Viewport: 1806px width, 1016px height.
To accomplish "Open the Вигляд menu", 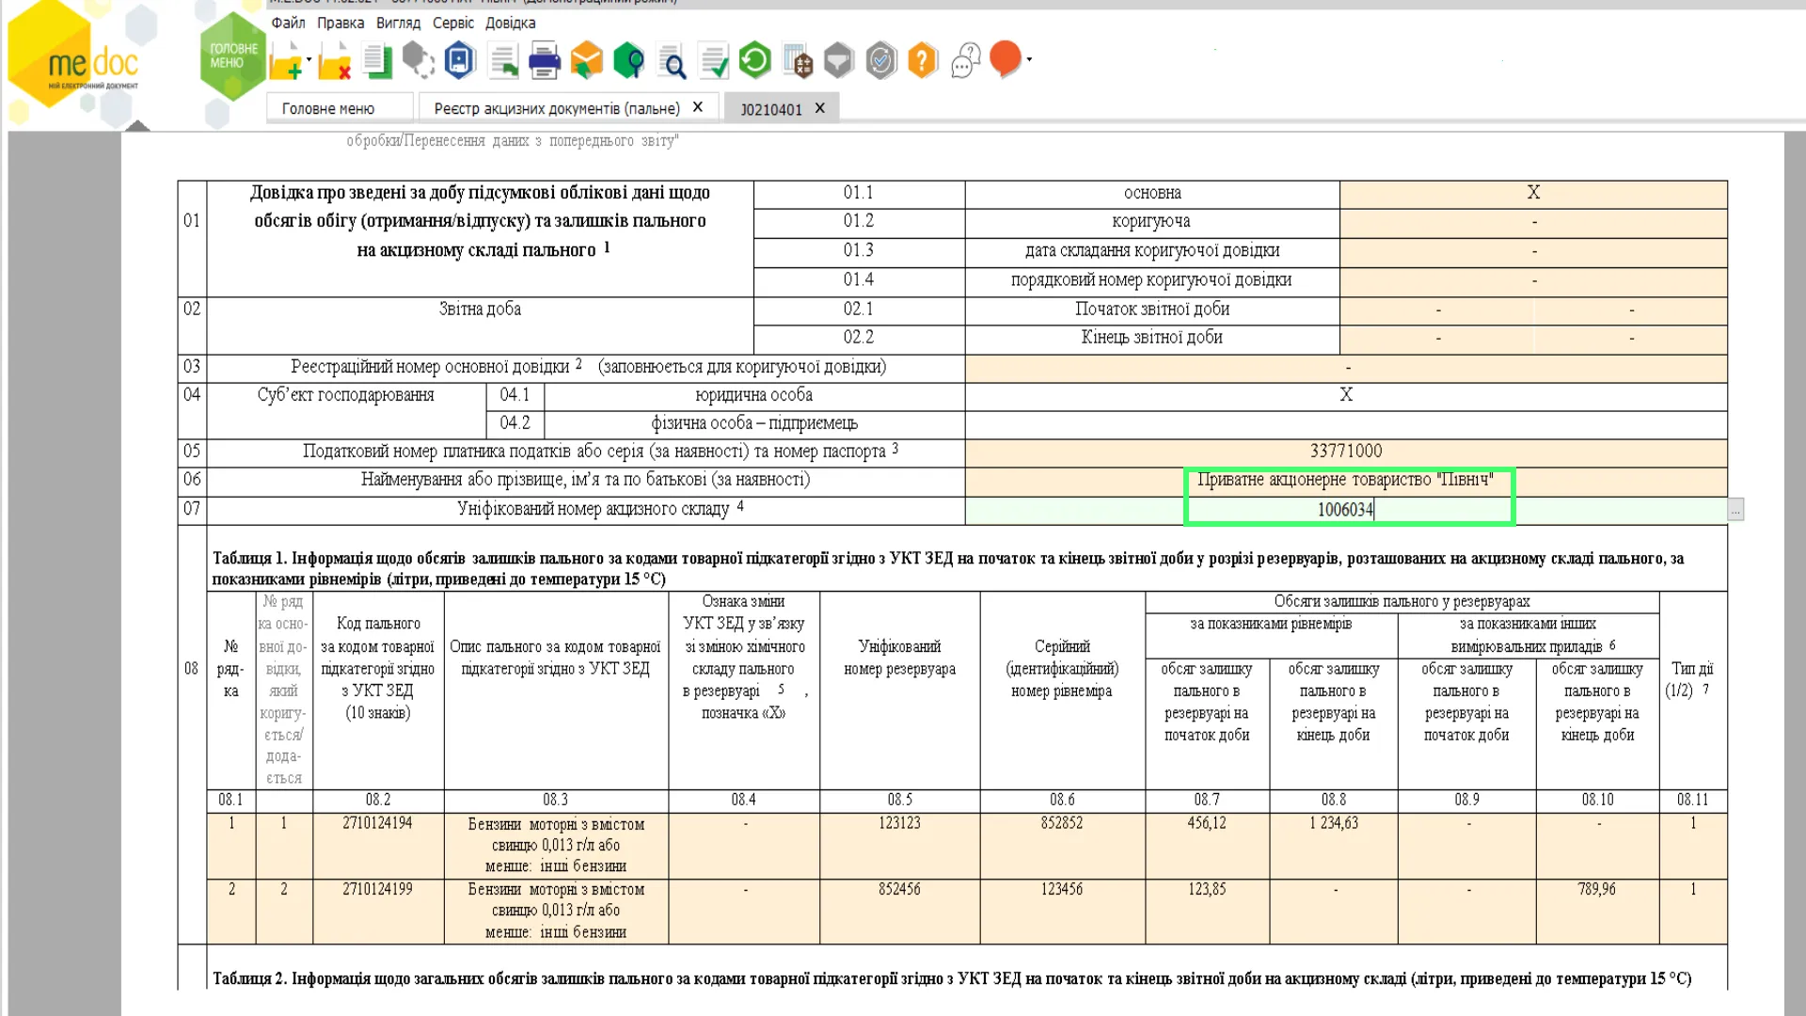I will tap(398, 23).
